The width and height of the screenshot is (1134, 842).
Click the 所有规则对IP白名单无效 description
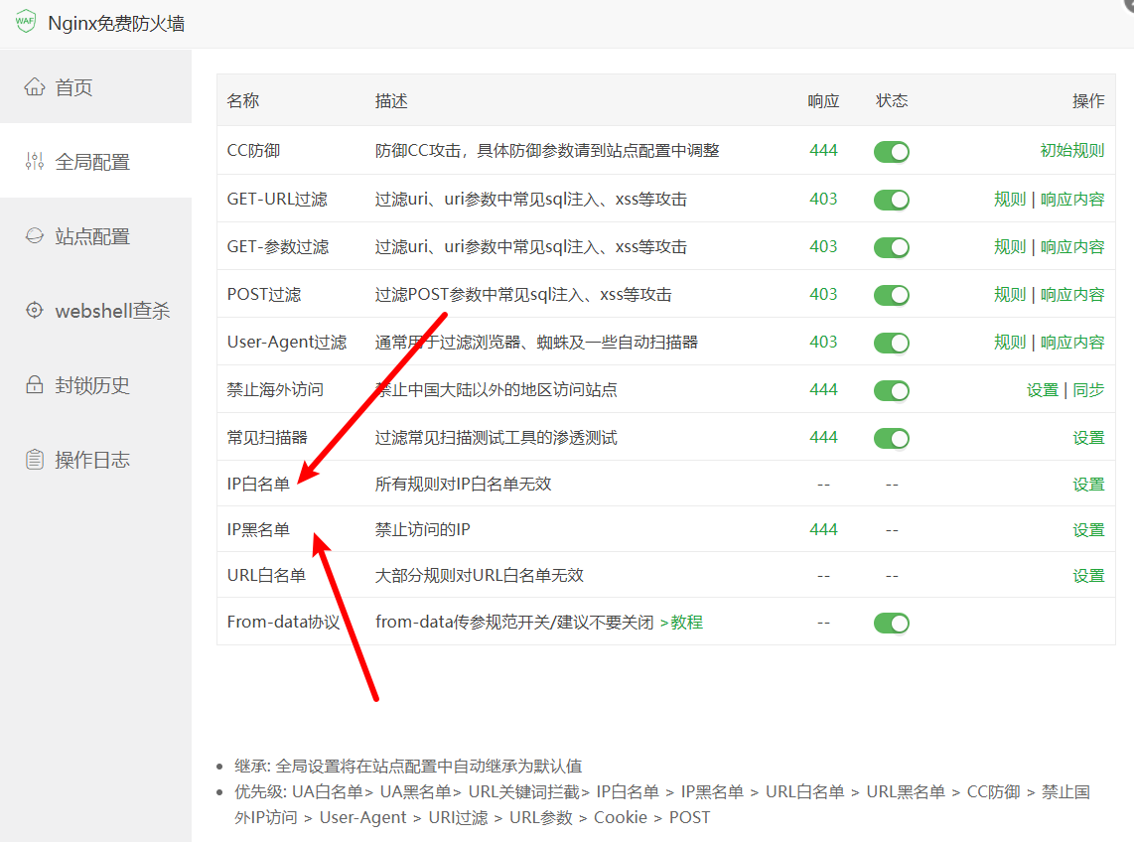[463, 484]
